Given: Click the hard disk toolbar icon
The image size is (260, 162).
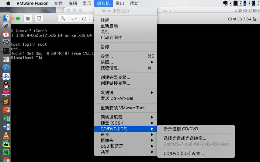Looking at the screenshot, I should (84, 19).
